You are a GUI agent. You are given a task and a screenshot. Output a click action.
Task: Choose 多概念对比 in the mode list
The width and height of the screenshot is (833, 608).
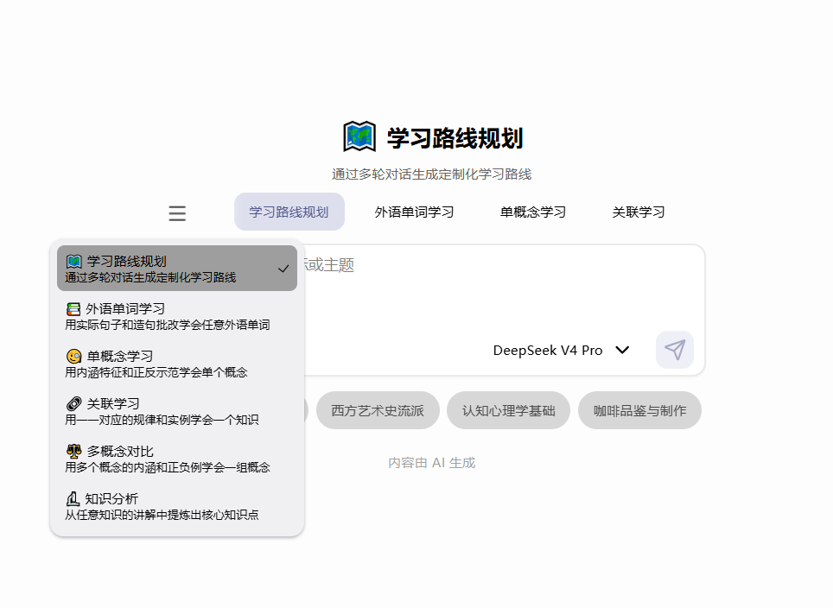point(177,459)
